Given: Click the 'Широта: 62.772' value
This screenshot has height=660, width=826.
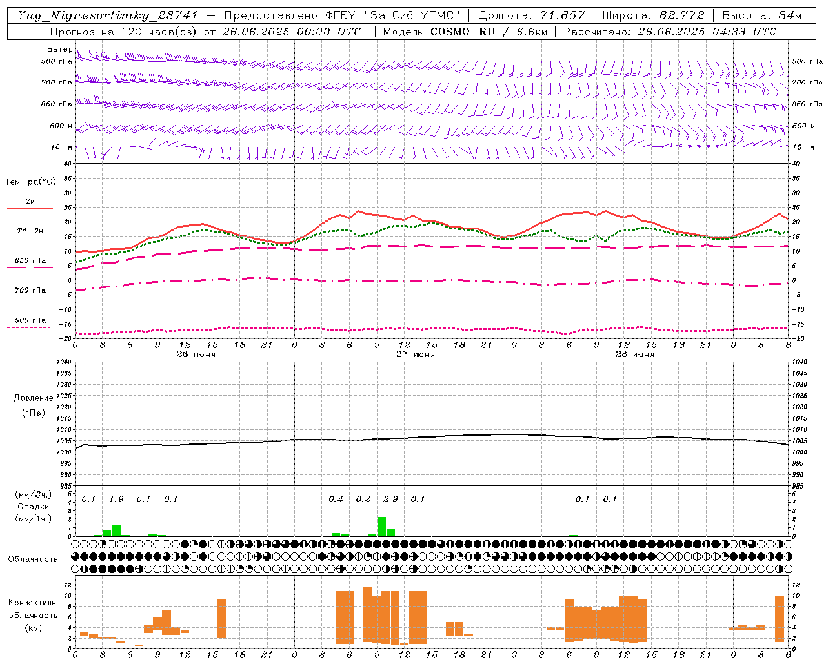Looking at the screenshot, I should coord(653,15).
